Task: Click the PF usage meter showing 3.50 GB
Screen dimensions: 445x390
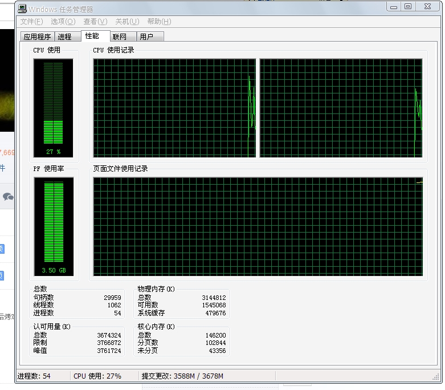Action: 54,226
